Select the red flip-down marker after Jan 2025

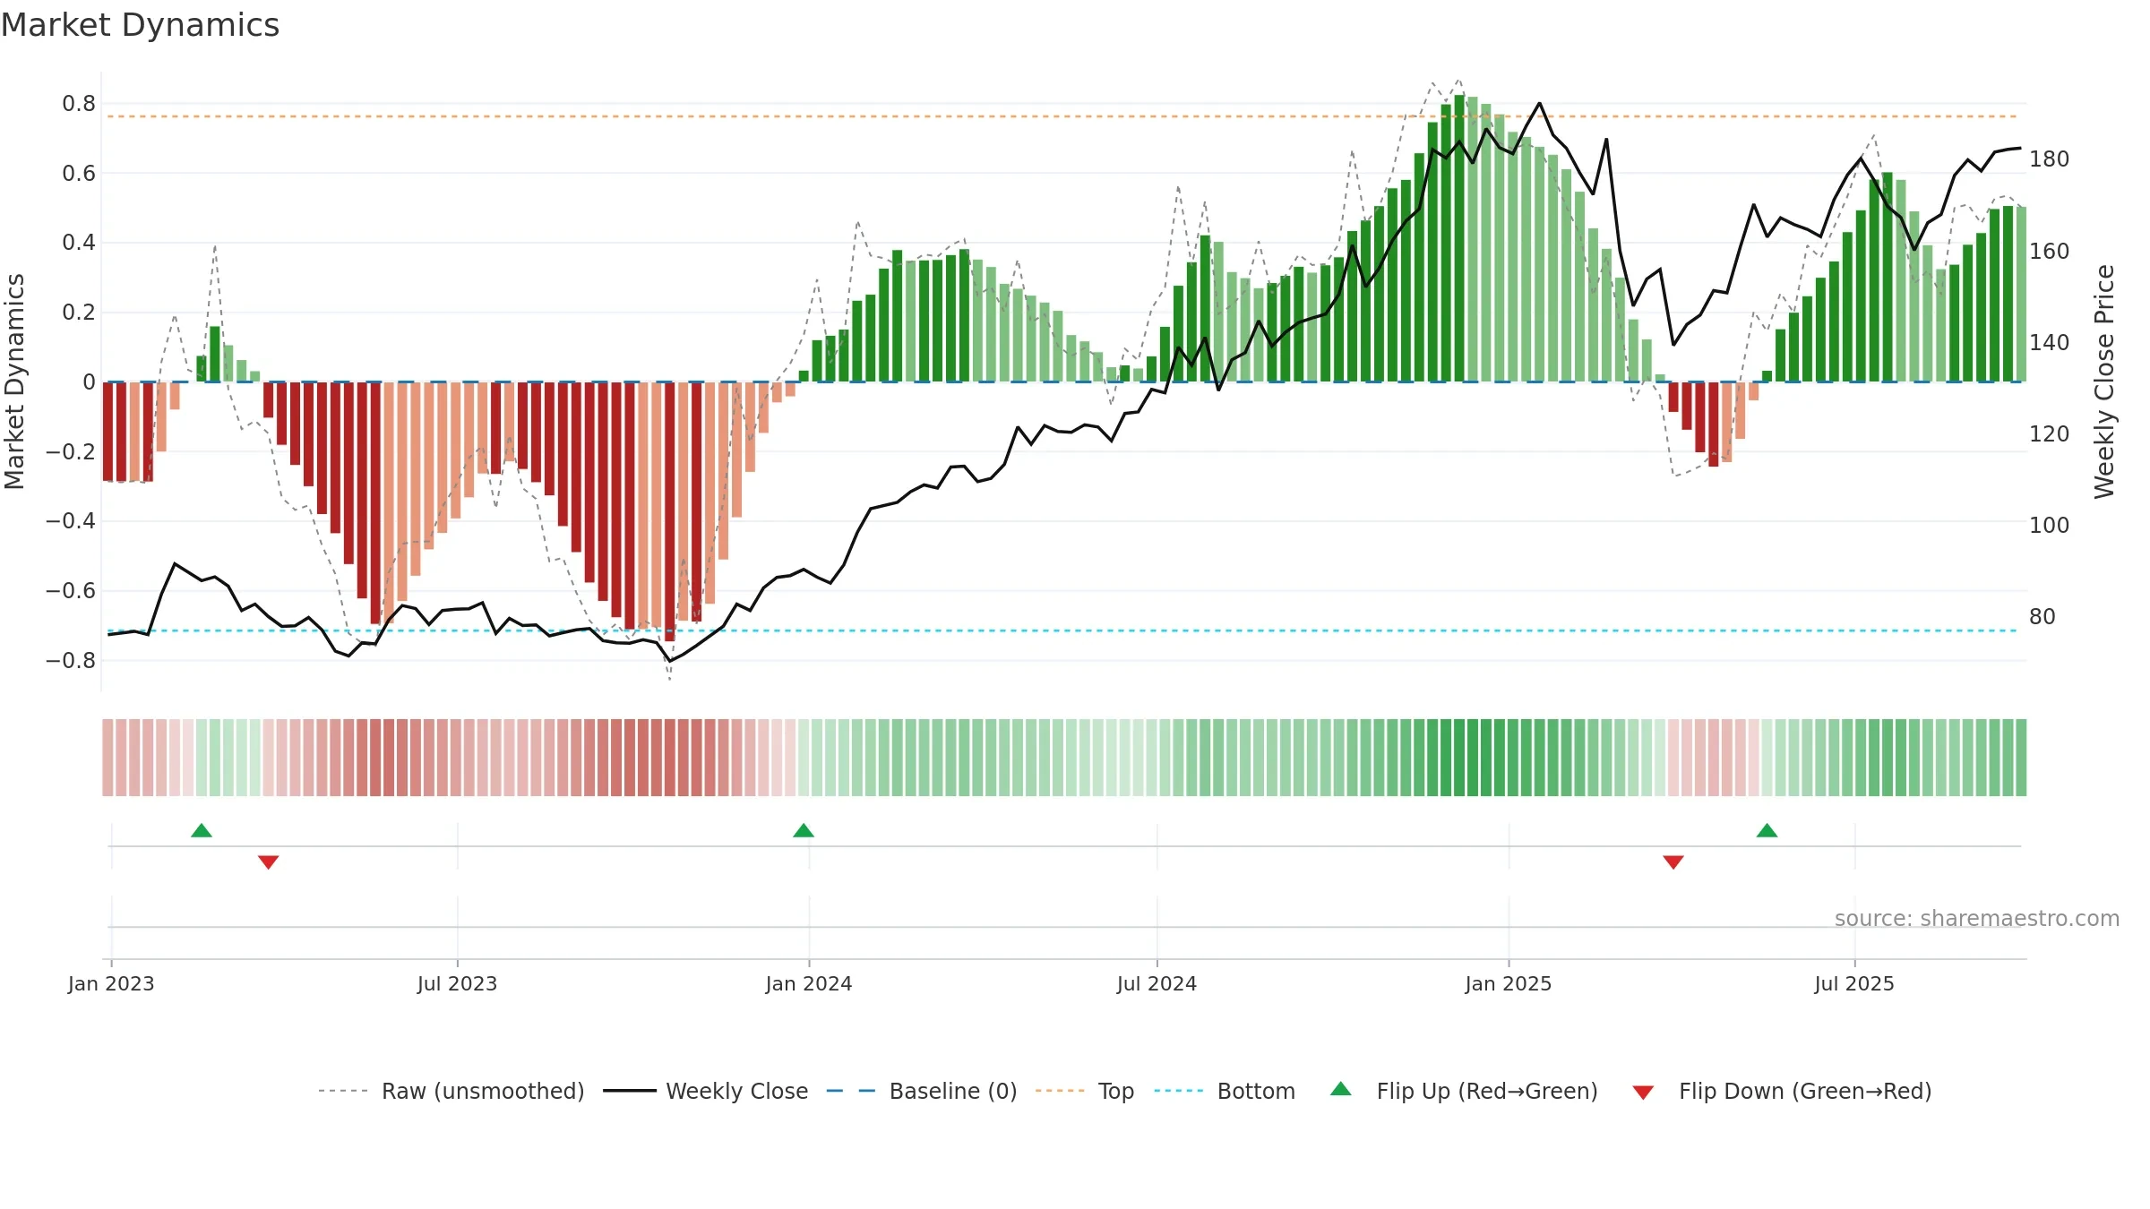click(x=1673, y=862)
